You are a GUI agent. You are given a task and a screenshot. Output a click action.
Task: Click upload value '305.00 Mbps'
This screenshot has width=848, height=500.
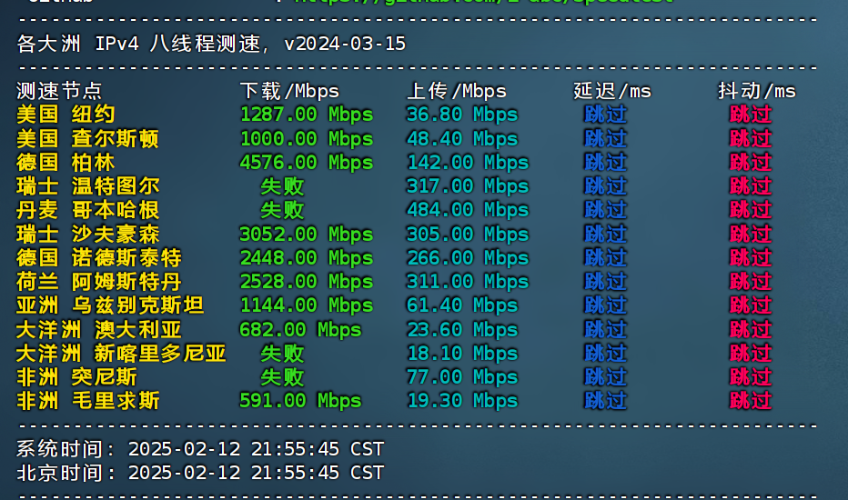[x=468, y=234]
